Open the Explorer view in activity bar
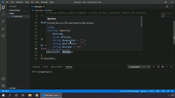Screen dimensions: 175x98 point(3,7)
